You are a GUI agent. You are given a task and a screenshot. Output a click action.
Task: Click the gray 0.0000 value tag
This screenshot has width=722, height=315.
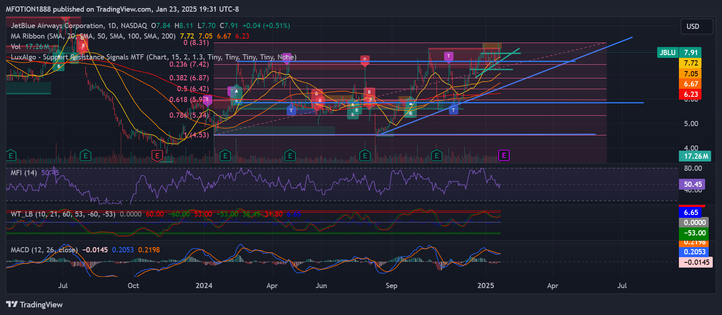click(694, 223)
